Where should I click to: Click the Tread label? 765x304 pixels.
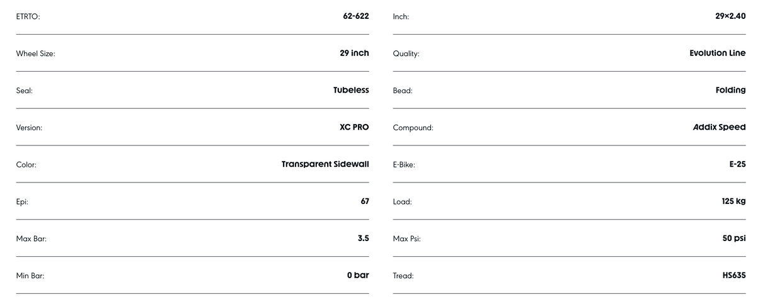[x=403, y=276]
